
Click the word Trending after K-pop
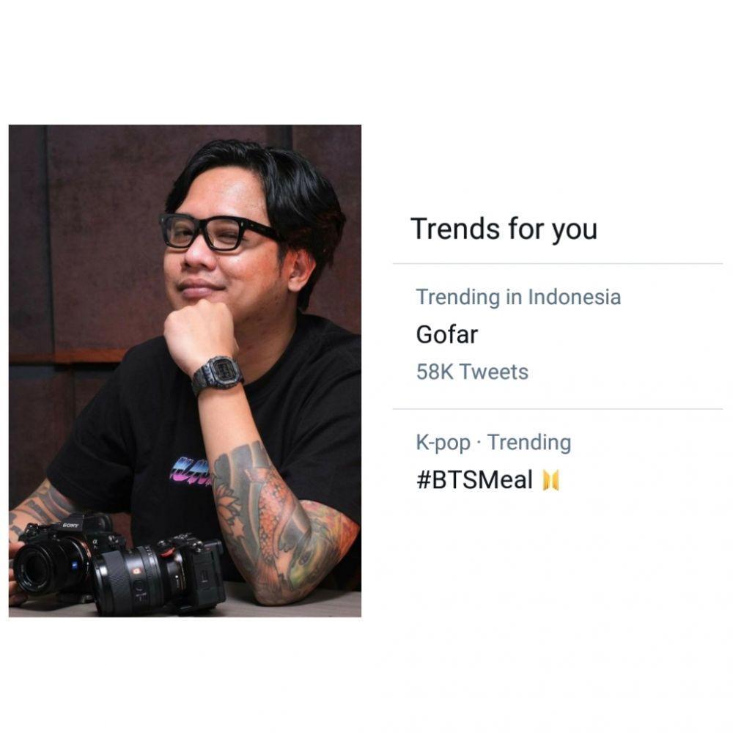coord(529,443)
